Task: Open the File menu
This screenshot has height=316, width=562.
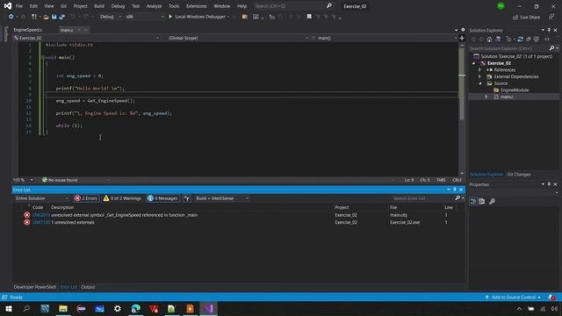Action: pyautogui.click(x=19, y=6)
